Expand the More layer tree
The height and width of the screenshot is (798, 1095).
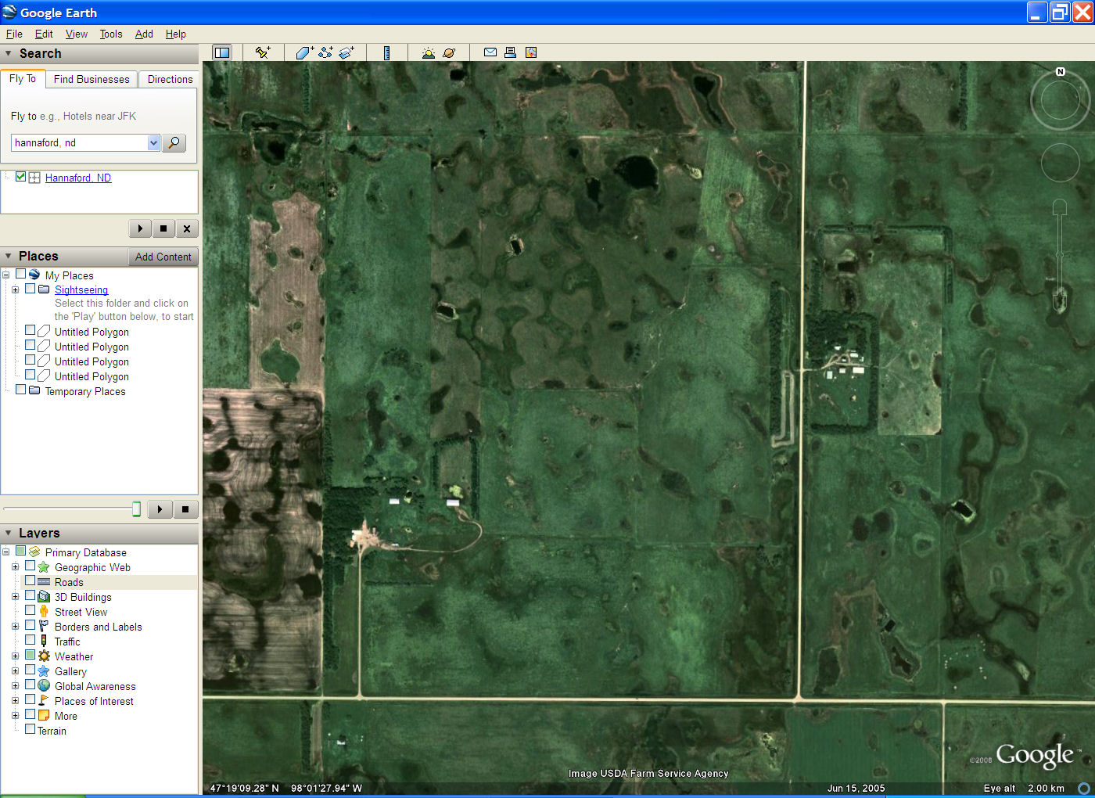(15, 716)
